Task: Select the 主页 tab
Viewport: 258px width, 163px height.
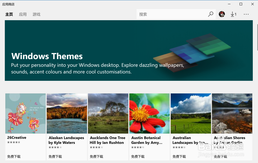Action: [x=9, y=14]
